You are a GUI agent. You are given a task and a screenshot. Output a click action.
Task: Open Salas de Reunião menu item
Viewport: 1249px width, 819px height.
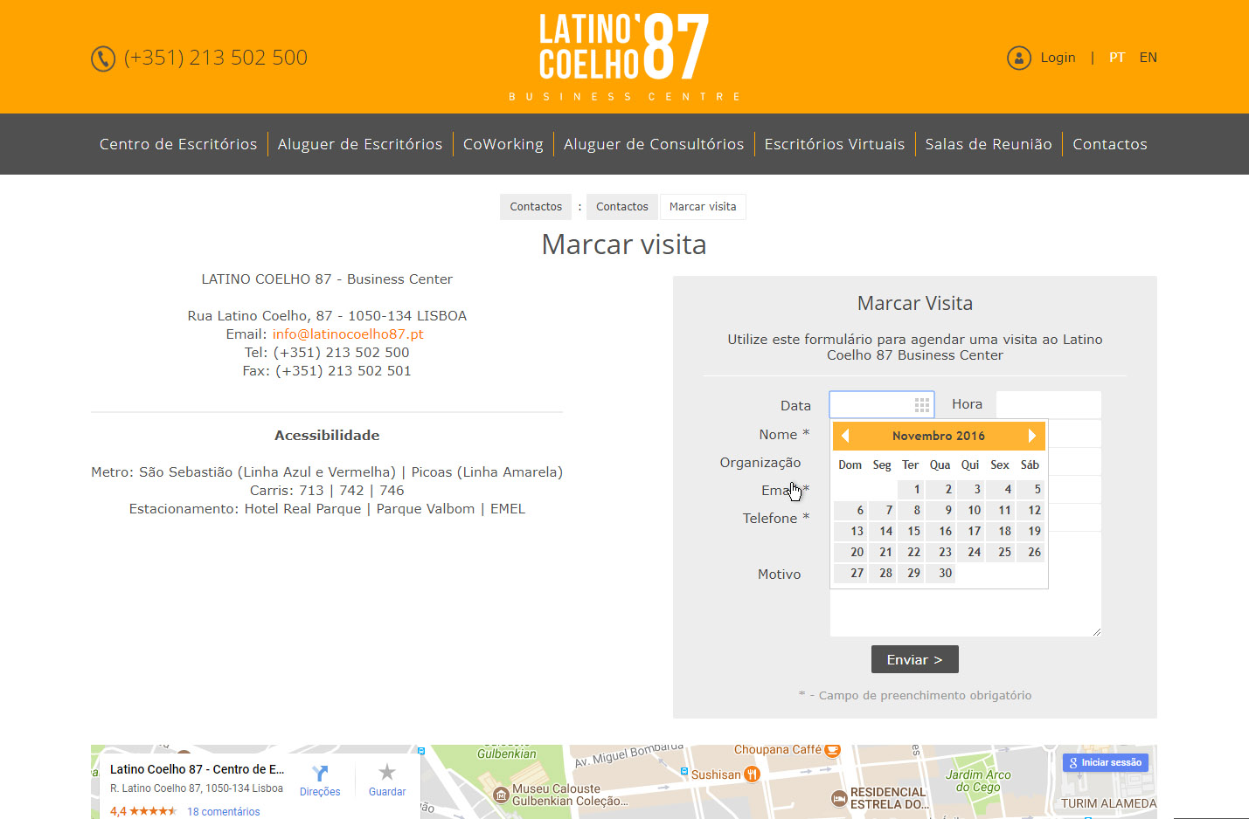pyautogui.click(x=988, y=144)
